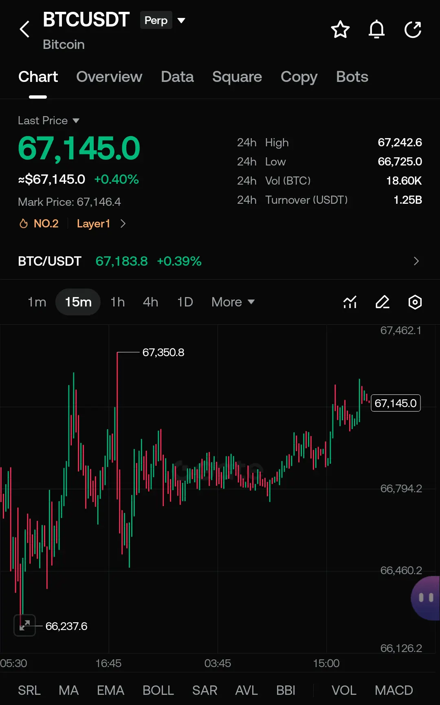Tap the 24h Low value 66,725.0

tap(400, 161)
